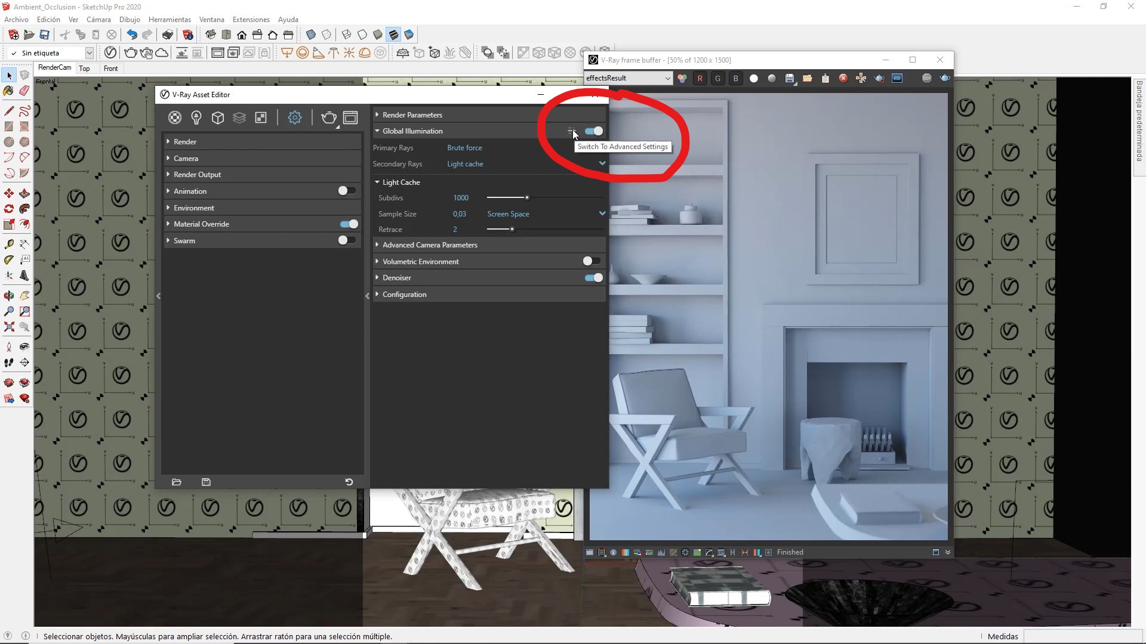Click the Sample Size 0,03 field
This screenshot has height=644, width=1146.
tap(459, 214)
